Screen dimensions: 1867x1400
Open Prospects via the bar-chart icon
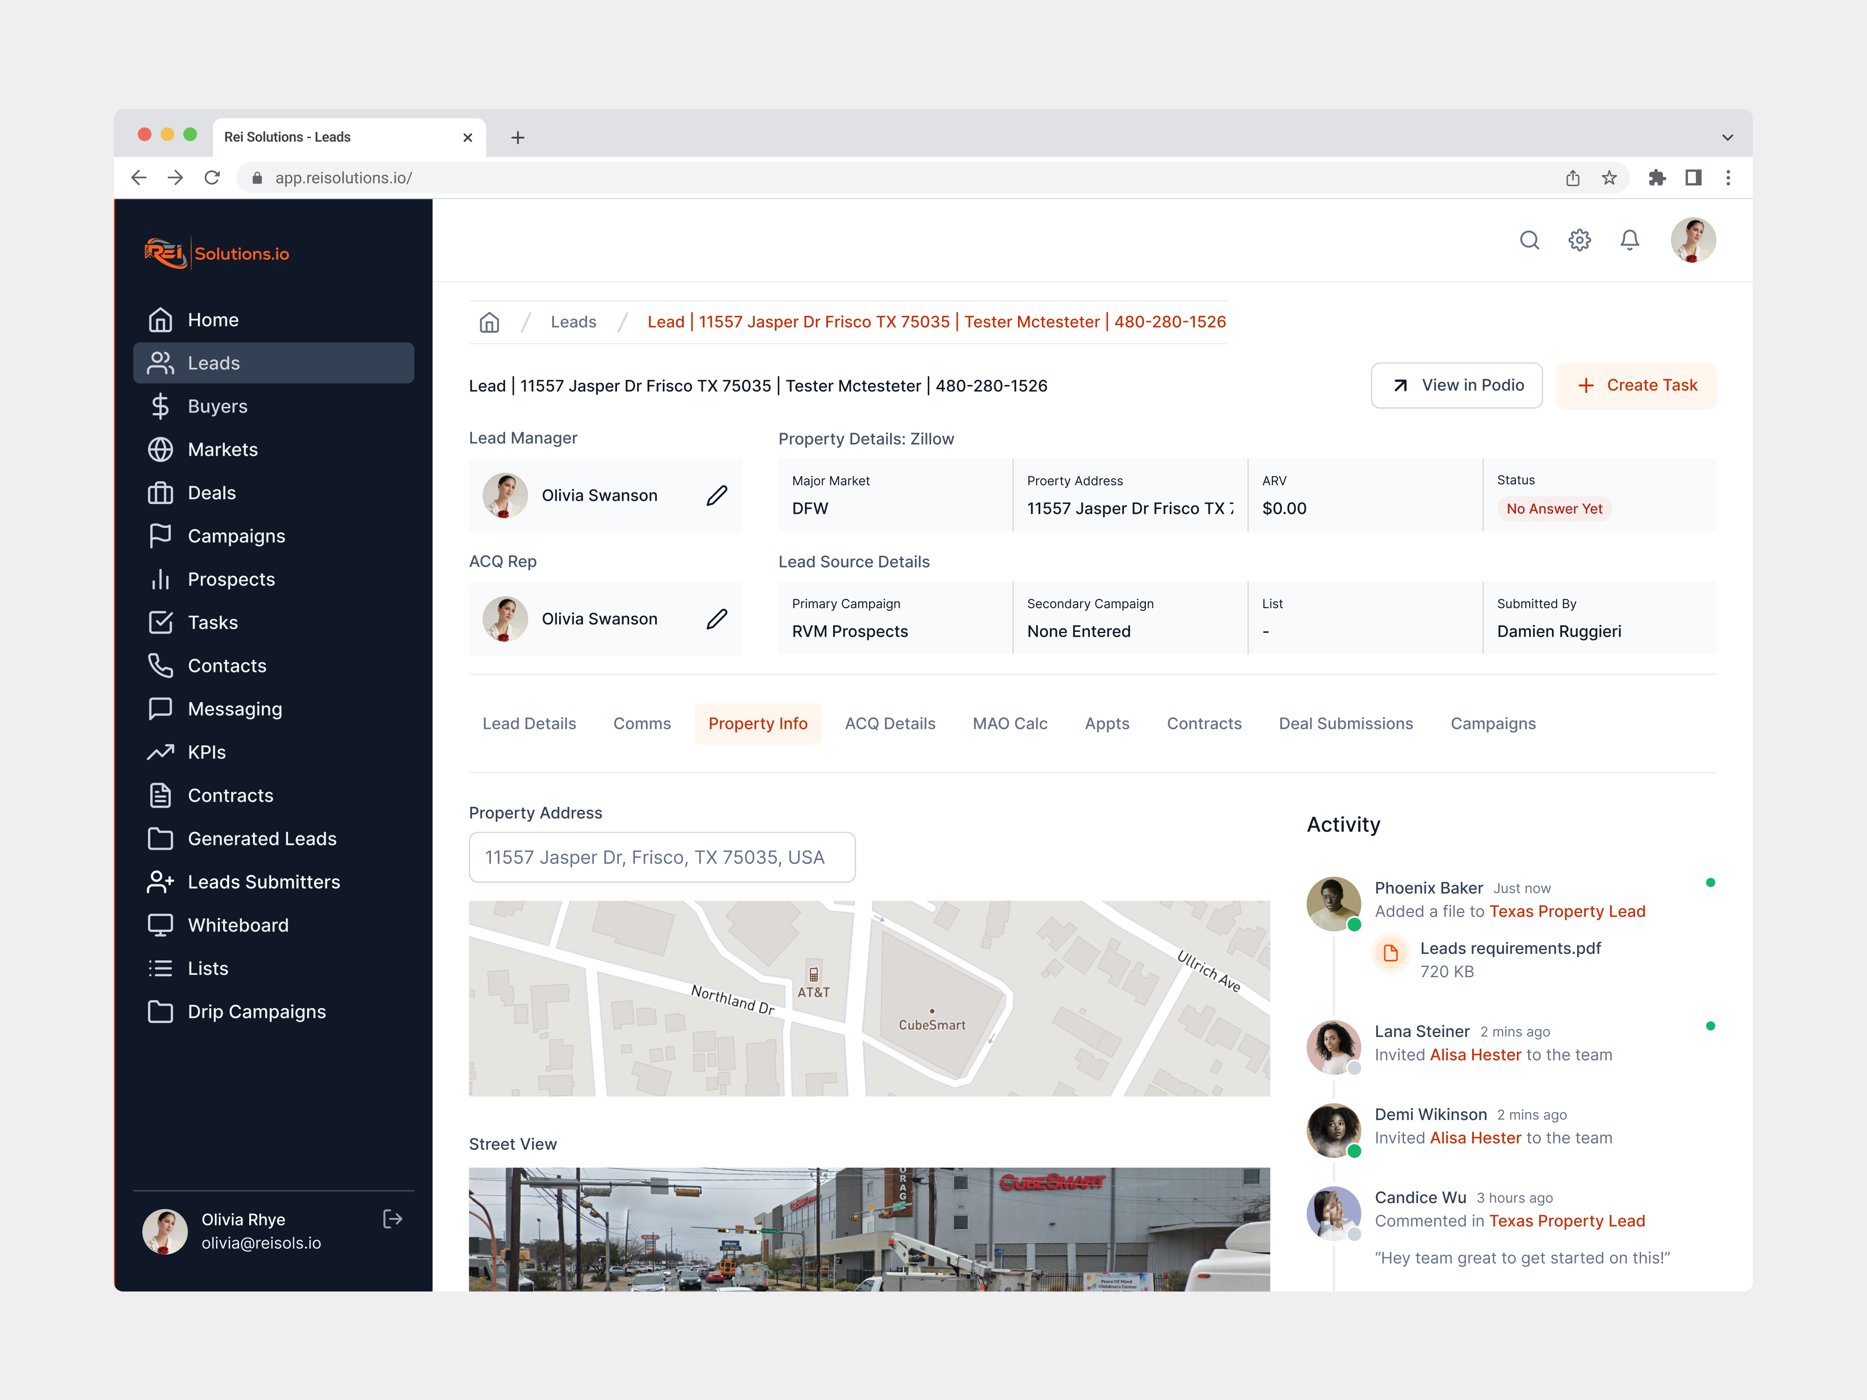(161, 579)
